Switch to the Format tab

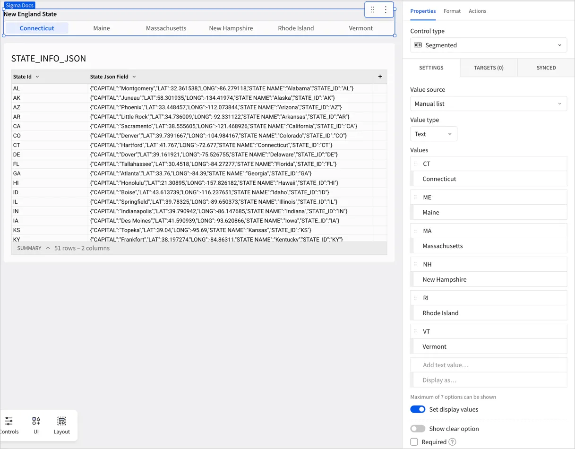click(452, 11)
